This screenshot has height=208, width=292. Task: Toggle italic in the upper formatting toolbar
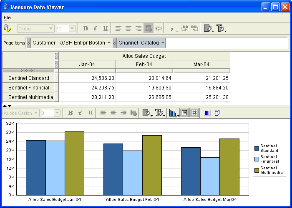[95, 28]
